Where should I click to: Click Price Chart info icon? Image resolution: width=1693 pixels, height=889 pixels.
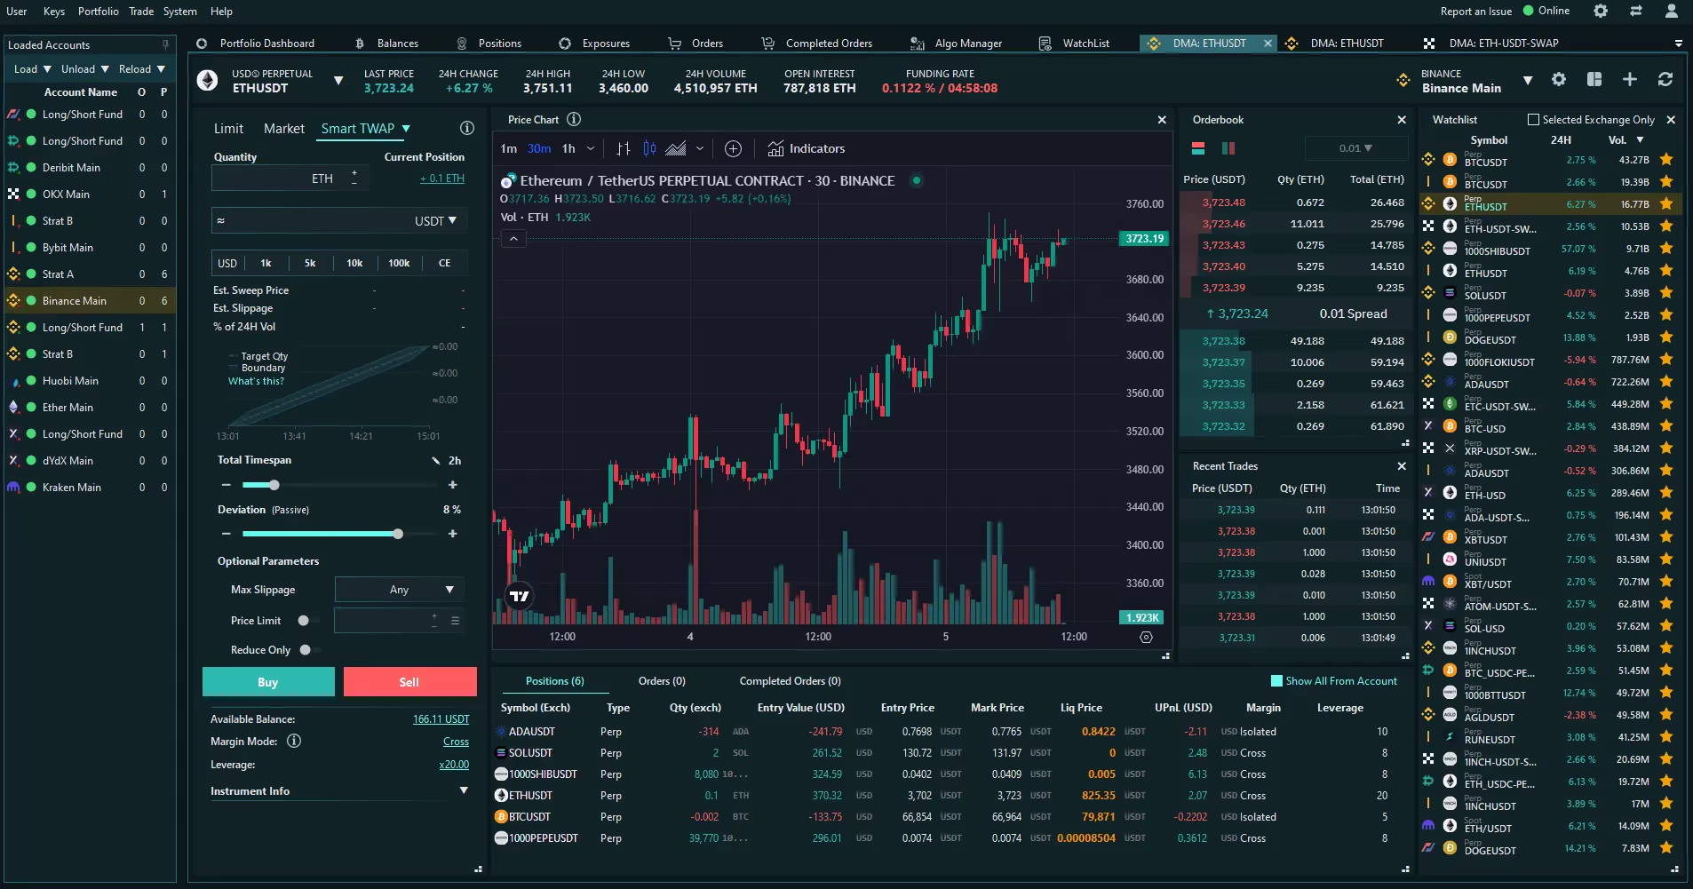(574, 119)
